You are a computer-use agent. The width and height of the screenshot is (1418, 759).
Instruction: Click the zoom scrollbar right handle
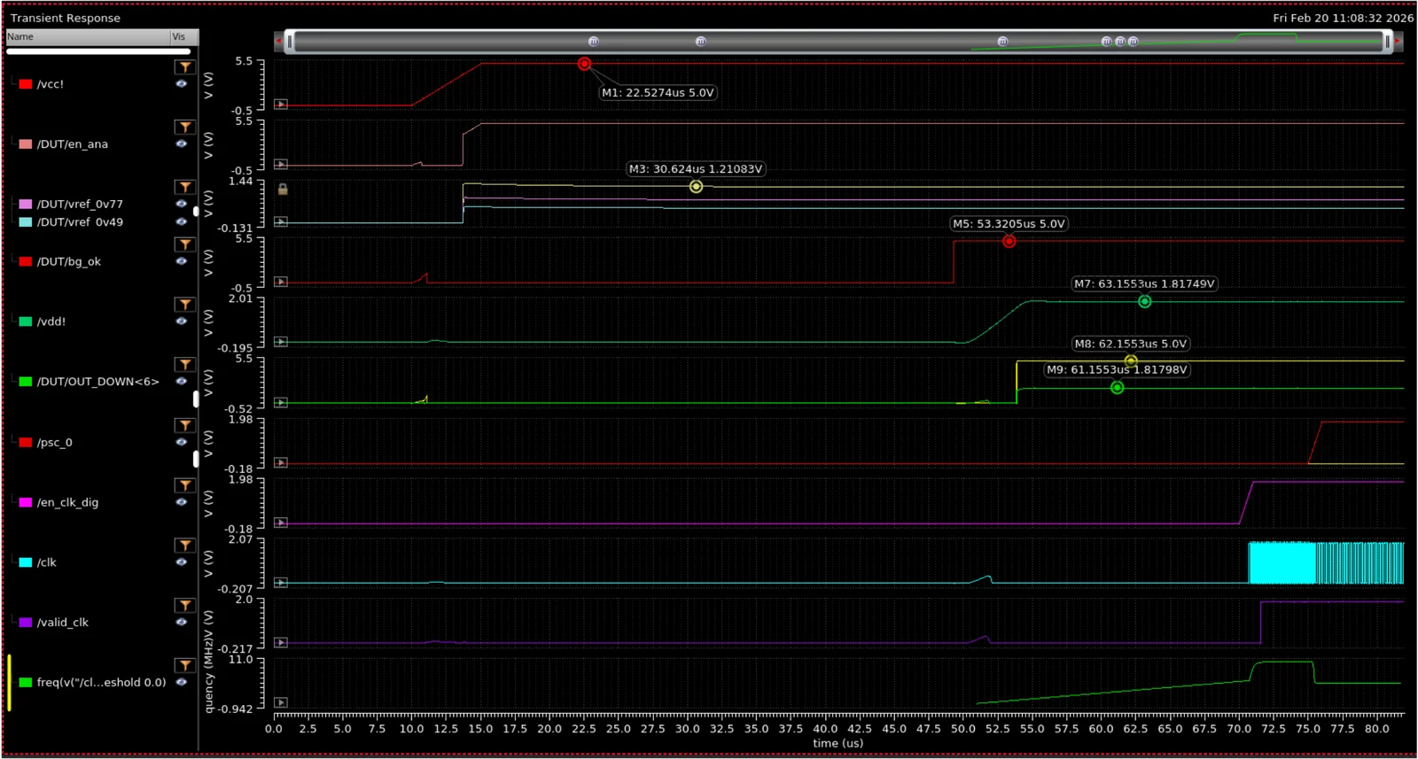[1387, 42]
